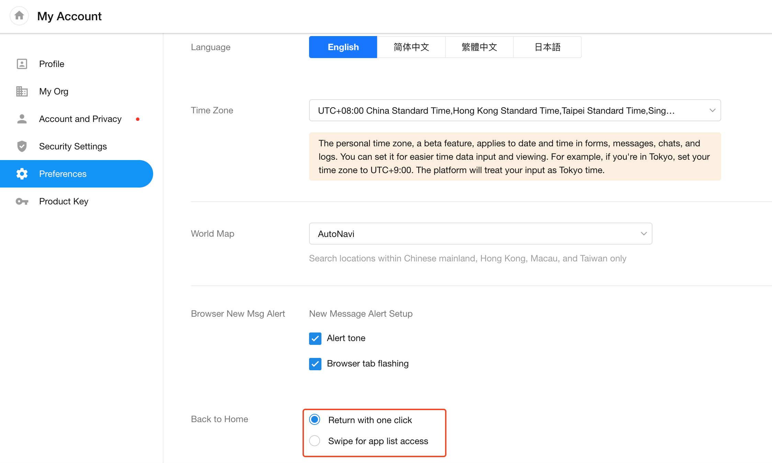The height and width of the screenshot is (463, 772).
Task: Choose Return with one click option
Action: pos(315,419)
